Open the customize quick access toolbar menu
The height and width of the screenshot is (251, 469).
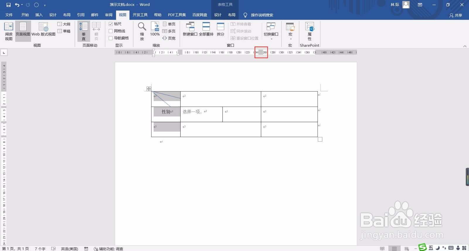point(45,5)
